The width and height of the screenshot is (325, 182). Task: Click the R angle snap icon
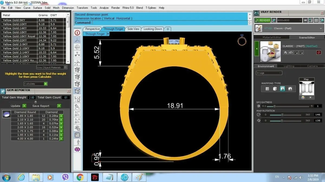(x=77, y=121)
